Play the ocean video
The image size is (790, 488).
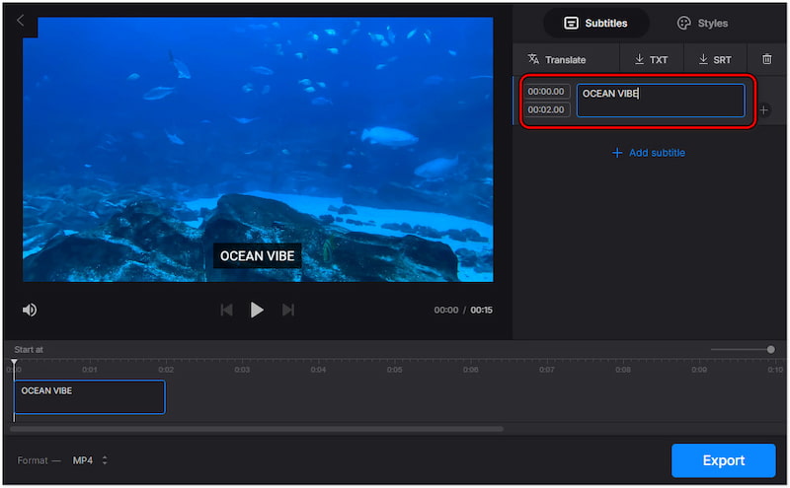pos(257,310)
